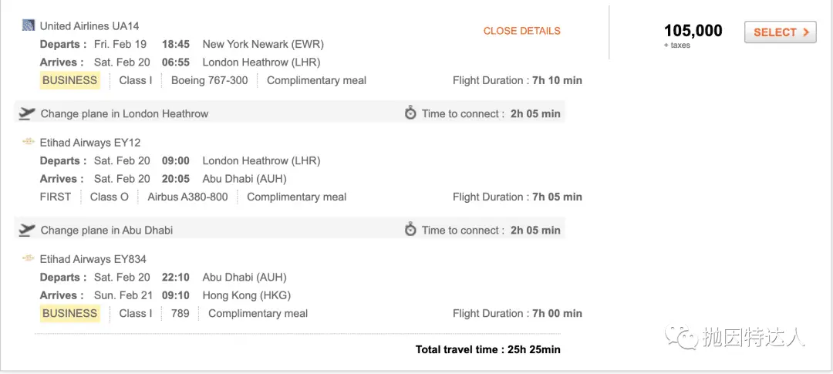The width and height of the screenshot is (833, 374).
Task: Click the Airbus A380-800 aircraft label
Action: pyautogui.click(x=187, y=197)
